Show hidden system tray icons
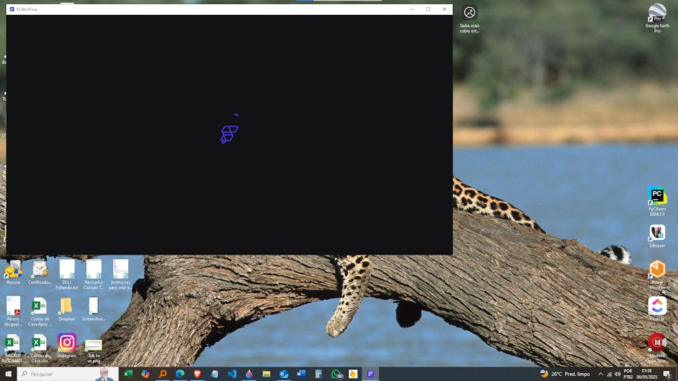678x381 pixels. (x=600, y=374)
